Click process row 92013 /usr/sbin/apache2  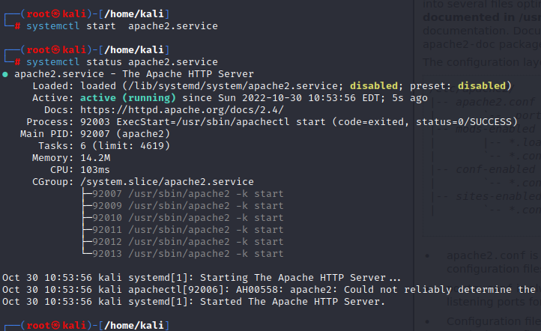coord(187,254)
